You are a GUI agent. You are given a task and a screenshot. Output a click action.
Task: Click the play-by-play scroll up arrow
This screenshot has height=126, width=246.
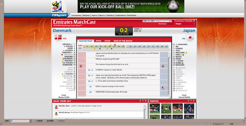169,53
